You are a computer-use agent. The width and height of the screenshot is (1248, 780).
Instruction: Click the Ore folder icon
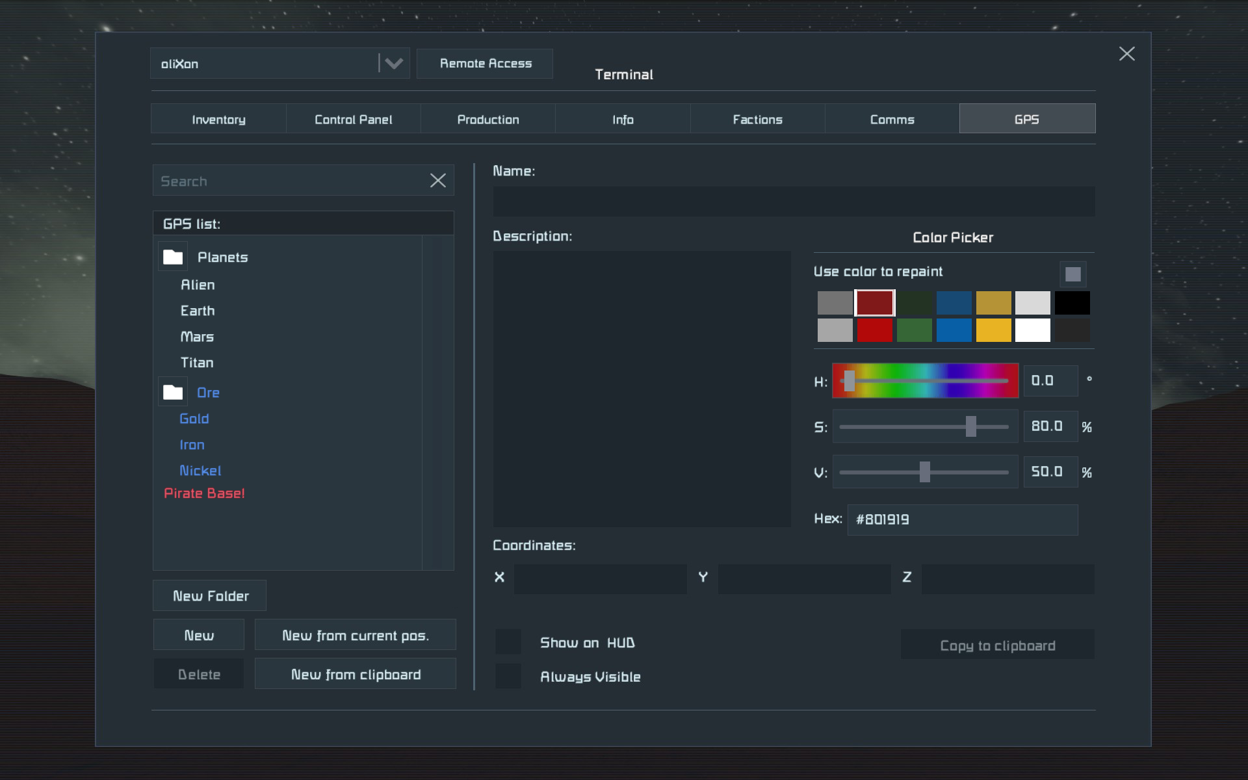click(173, 393)
